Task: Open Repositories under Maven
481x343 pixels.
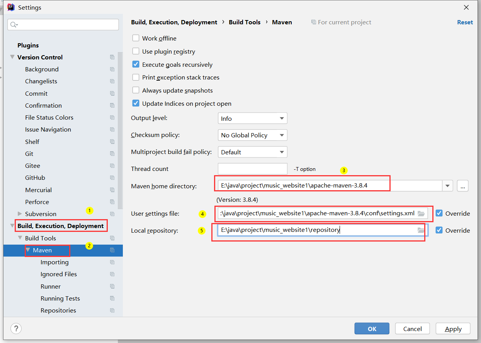Action: (x=58, y=311)
